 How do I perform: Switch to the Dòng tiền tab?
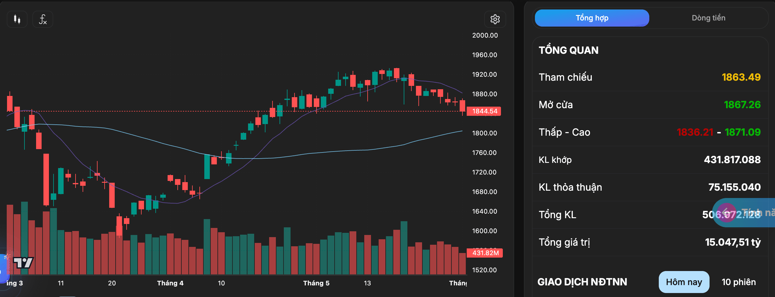[x=708, y=18]
